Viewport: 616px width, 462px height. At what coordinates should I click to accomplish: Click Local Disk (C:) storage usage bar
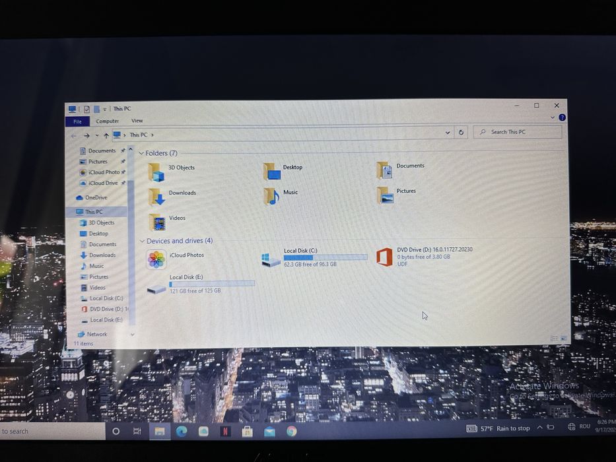pos(325,257)
